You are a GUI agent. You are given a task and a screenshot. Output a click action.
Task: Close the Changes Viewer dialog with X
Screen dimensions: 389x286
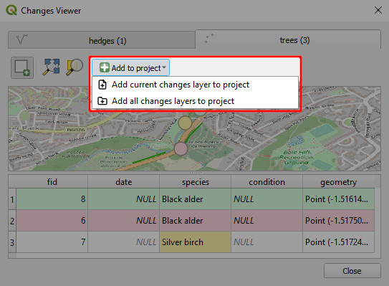[x=378, y=10]
